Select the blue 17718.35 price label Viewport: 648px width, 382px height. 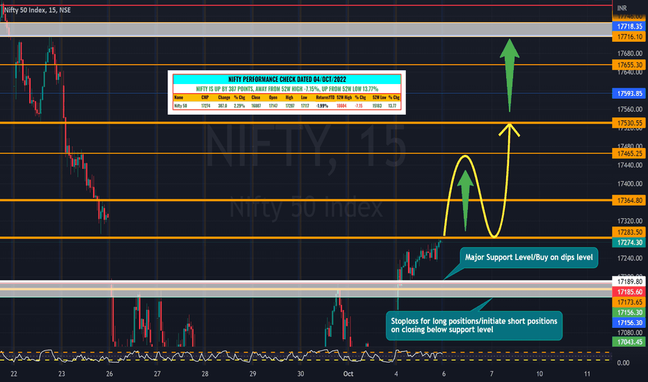click(x=629, y=26)
